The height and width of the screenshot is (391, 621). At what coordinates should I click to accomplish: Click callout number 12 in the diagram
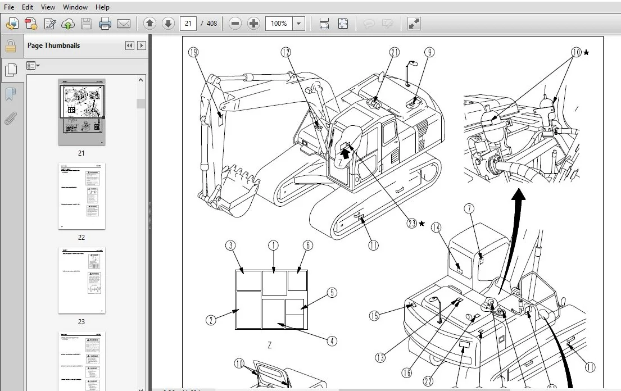286,52
